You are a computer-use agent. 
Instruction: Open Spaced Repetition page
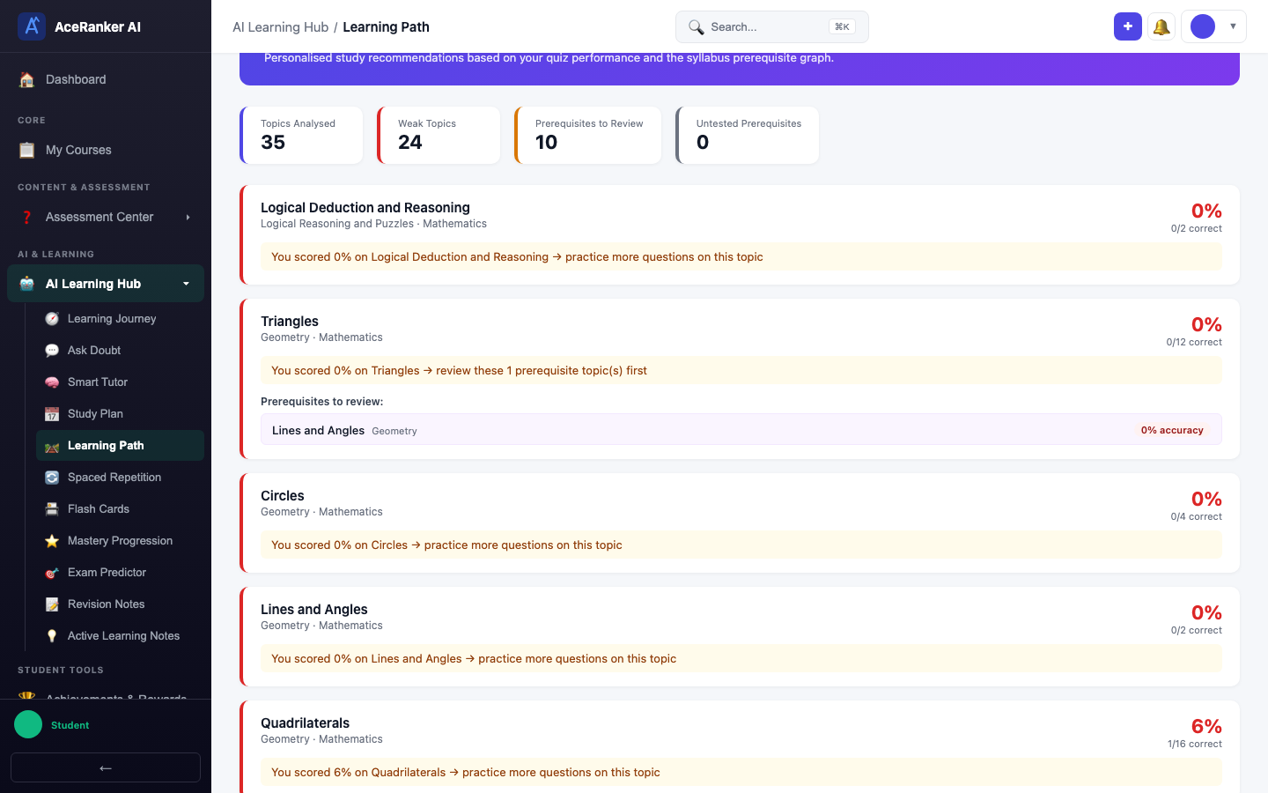point(120,478)
